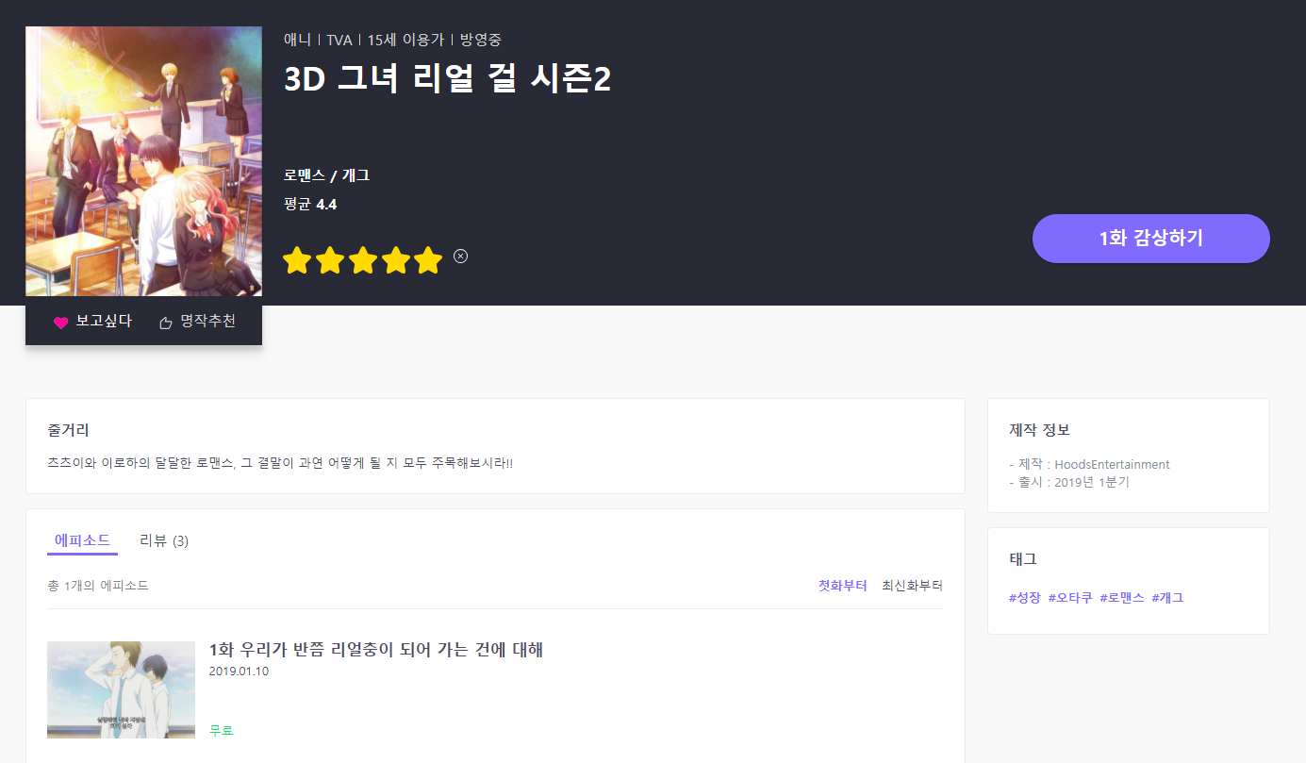Screen dimensions: 1306x763
Task: Click the thumbs-up 명작추천 icon
Action: pos(166,323)
